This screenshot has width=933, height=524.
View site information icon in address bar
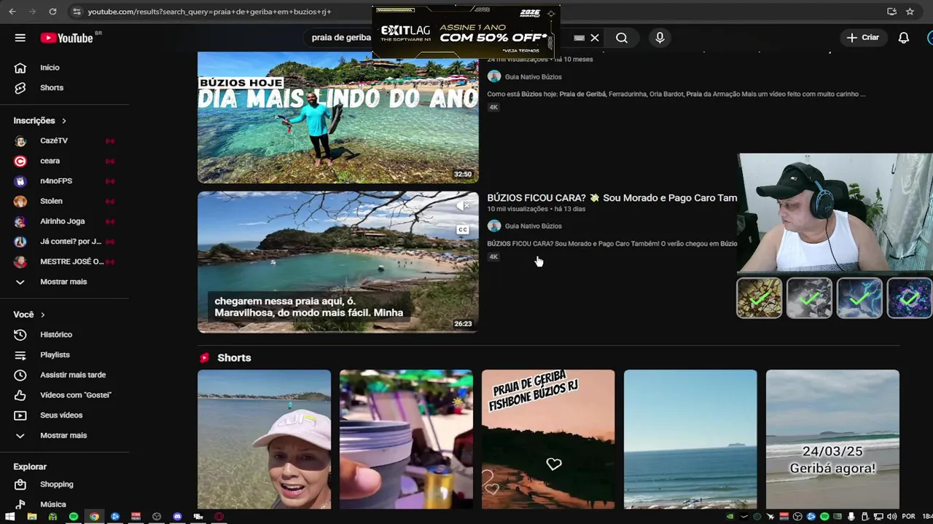[x=77, y=12]
